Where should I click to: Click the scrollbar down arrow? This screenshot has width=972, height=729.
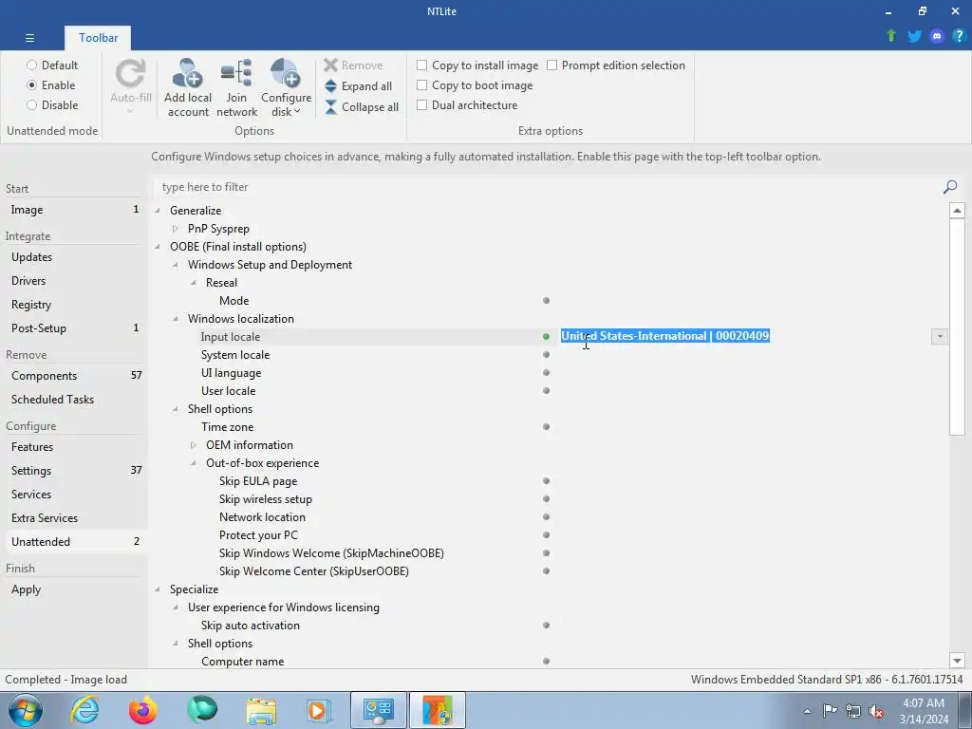pos(957,661)
